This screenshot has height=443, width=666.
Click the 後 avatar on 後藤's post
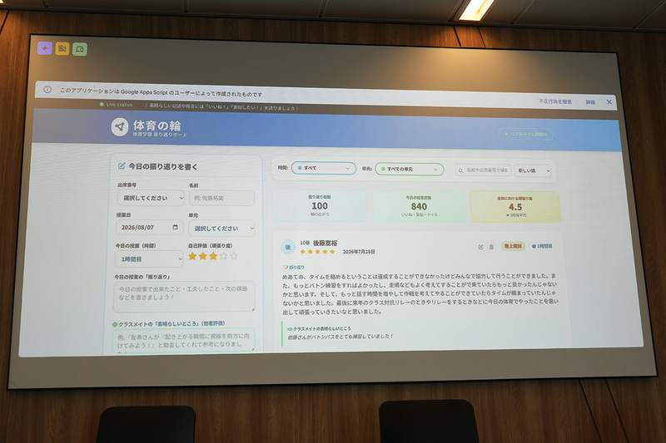pyautogui.click(x=288, y=247)
